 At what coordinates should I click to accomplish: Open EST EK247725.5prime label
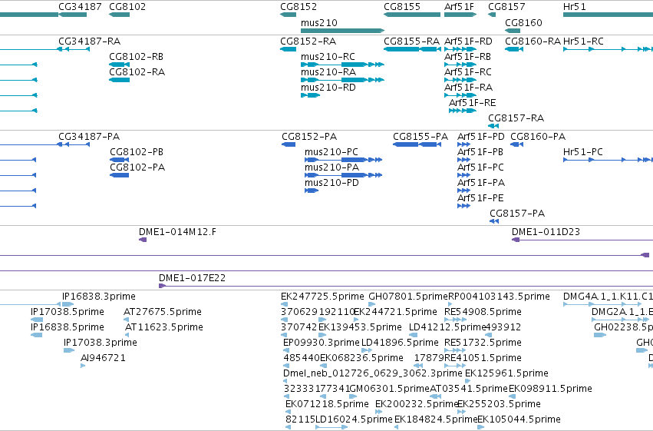(323, 297)
